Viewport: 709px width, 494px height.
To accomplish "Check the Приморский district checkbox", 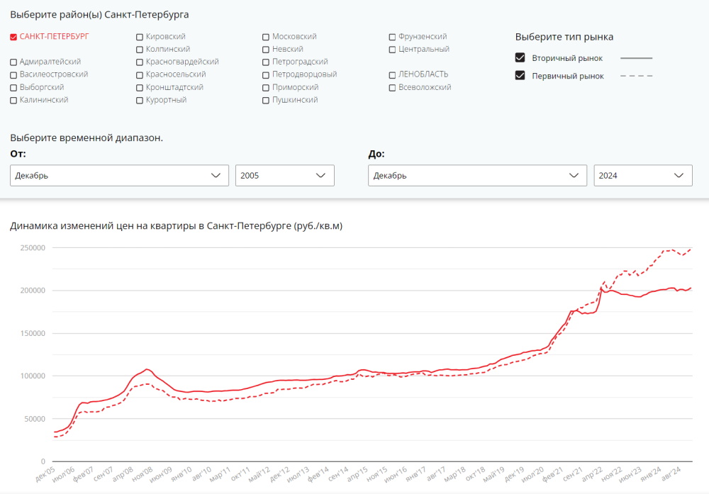I will [266, 88].
